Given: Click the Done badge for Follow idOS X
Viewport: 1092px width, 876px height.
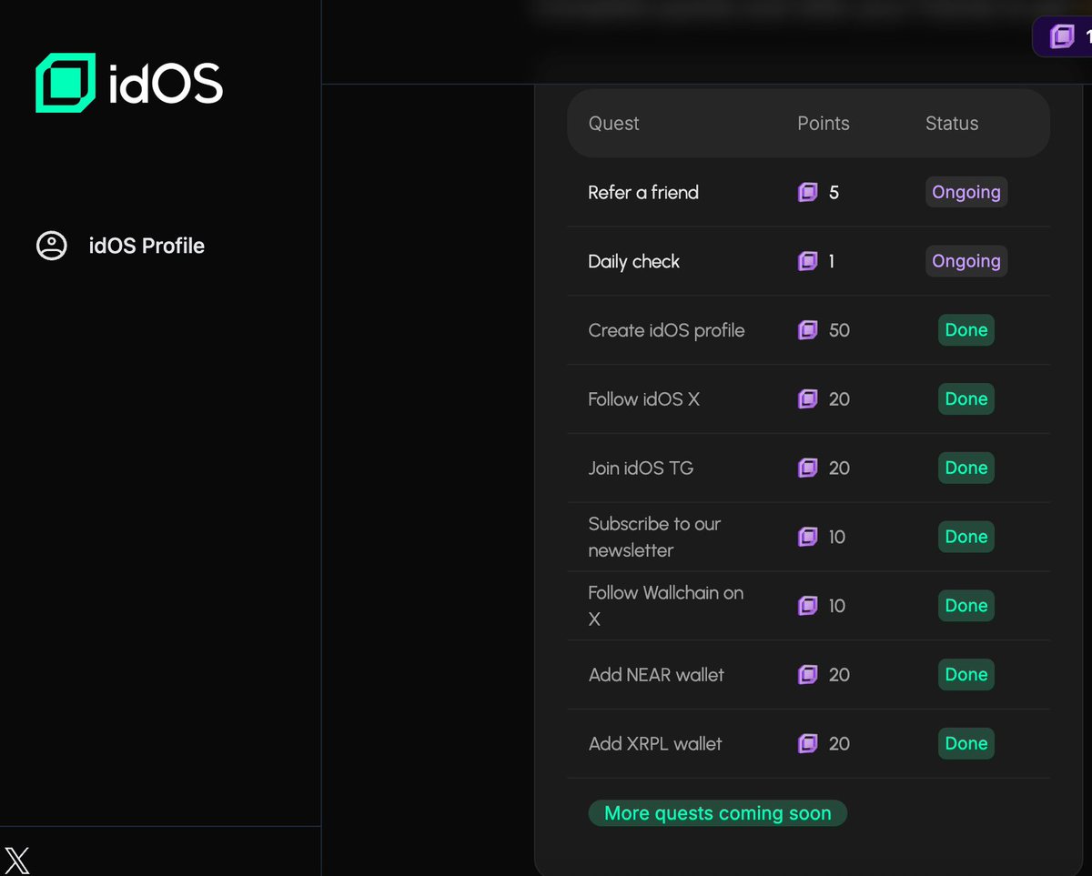Looking at the screenshot, I should [966, 398].
